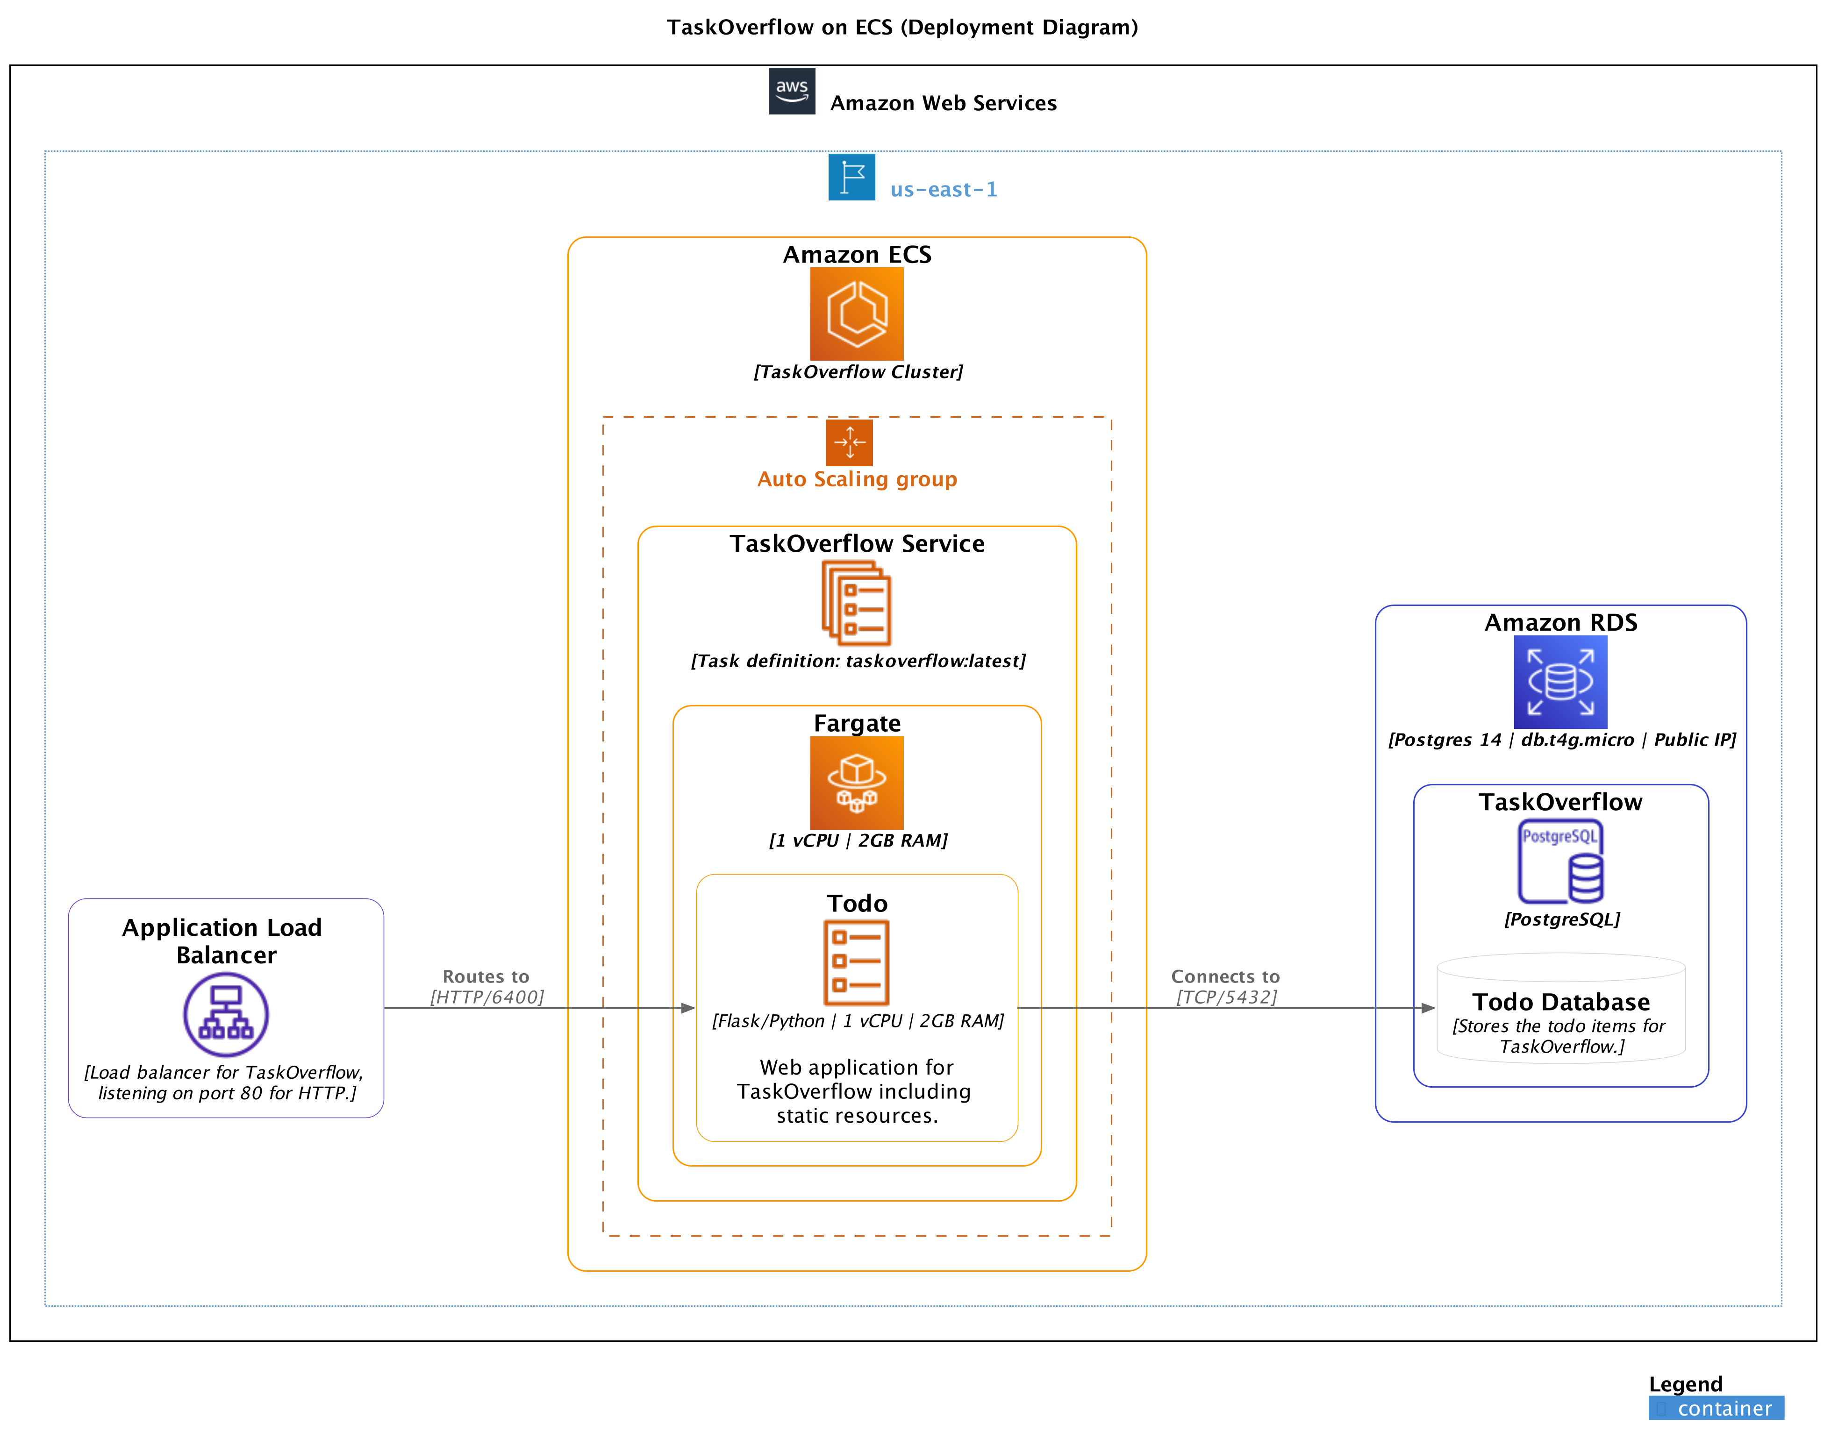Click the [PostgreSQL] caption
The width and height of the screenshot is (1824, 1453).
click(x=1561, y=919)
